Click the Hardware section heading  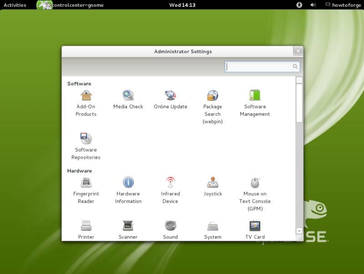coord(80,171)
